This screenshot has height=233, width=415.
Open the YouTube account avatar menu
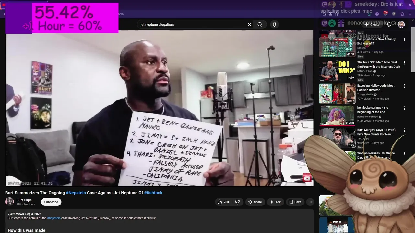pyautogui.click(x=401, y=24)
